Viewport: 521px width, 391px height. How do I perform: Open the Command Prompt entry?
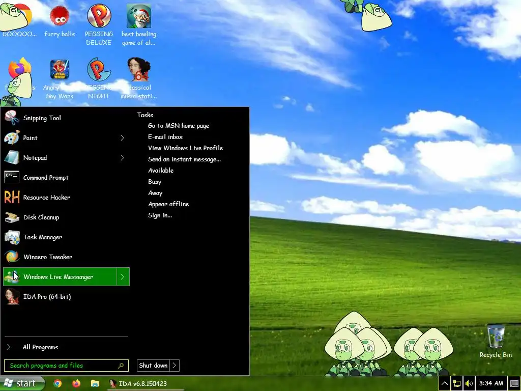pos(66,178)
